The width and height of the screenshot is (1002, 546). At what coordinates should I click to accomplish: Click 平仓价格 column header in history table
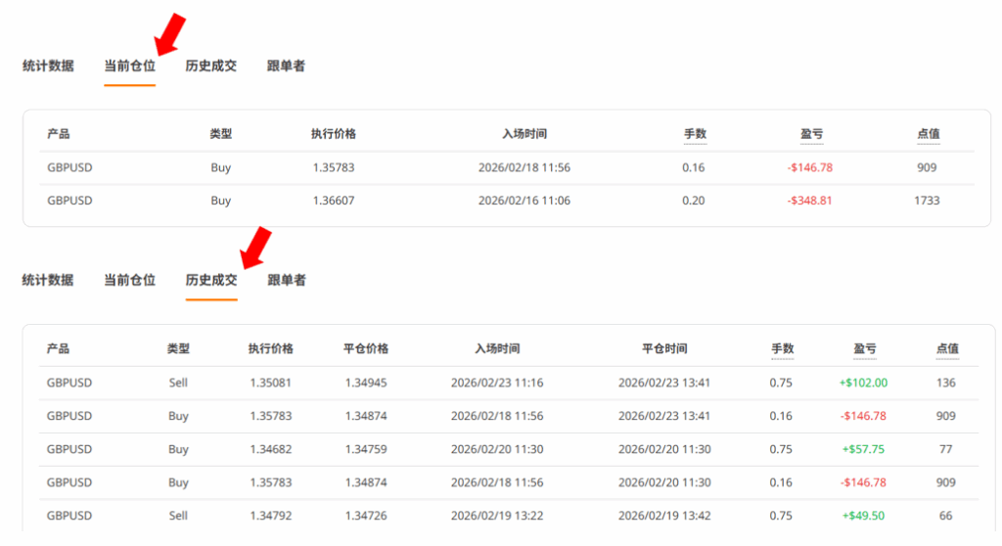[366, 348]
